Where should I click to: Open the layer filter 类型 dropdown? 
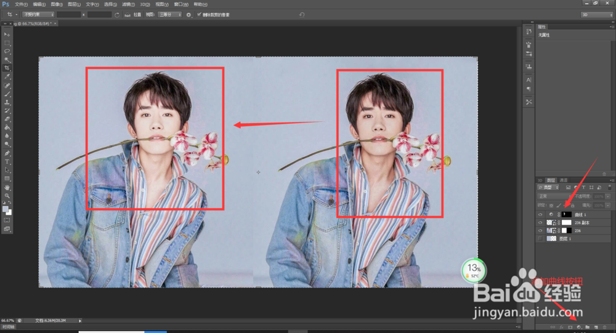pos(548,187)
